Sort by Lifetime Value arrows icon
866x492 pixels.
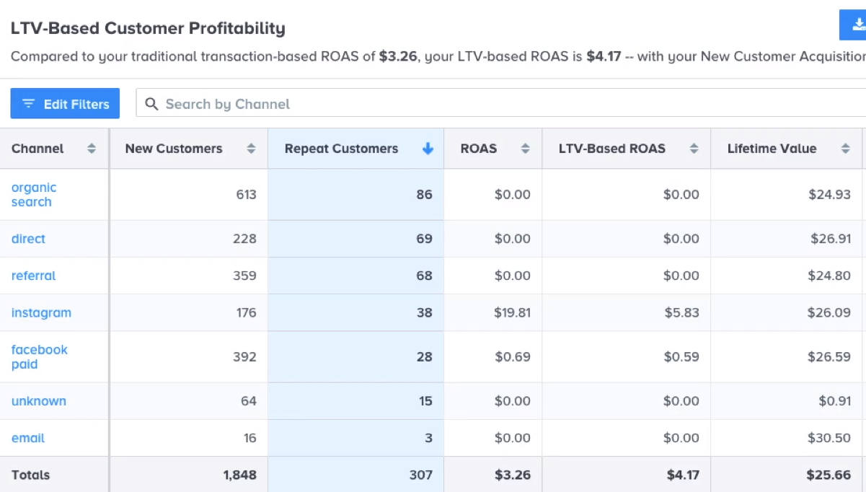pyautogui.click(x=845, y=149)
